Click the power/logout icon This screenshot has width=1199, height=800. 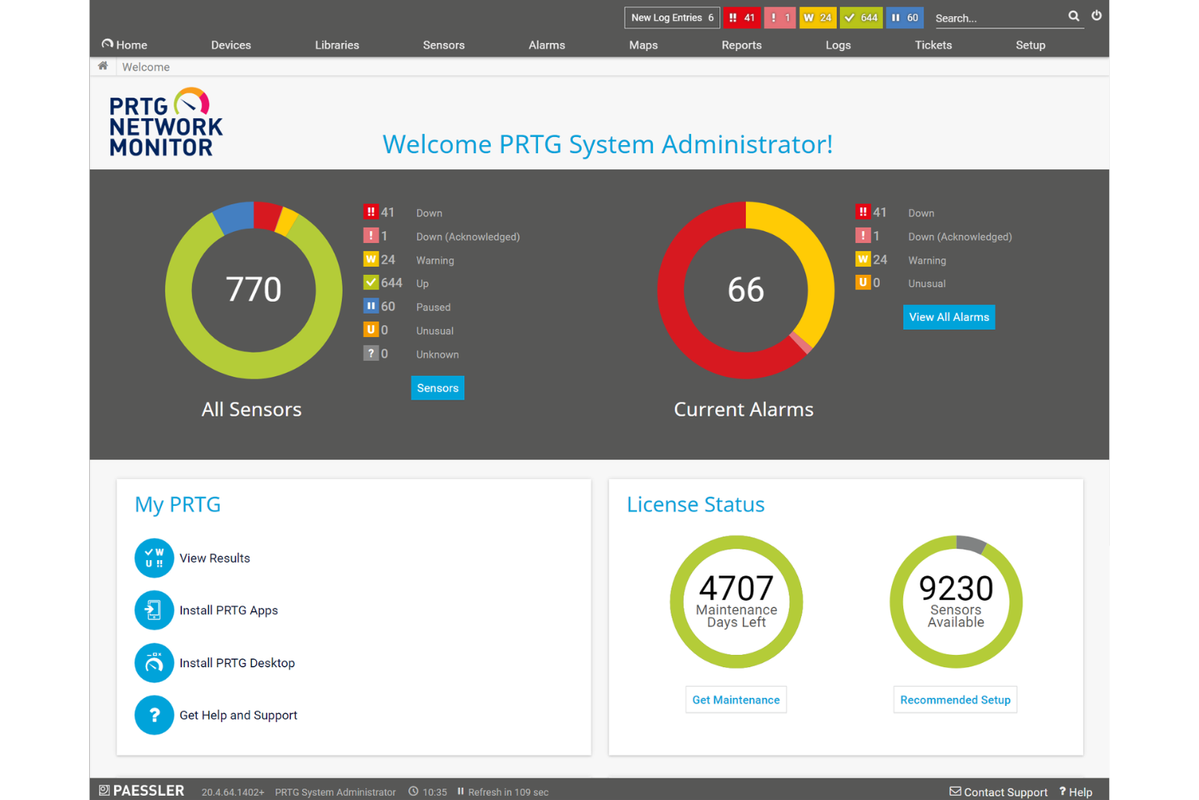[x=1096, y=15]
